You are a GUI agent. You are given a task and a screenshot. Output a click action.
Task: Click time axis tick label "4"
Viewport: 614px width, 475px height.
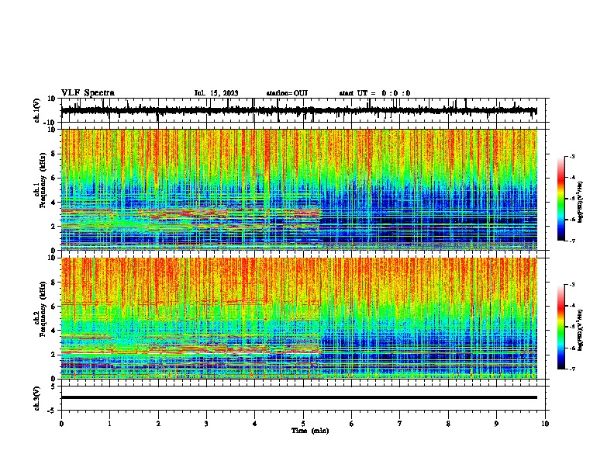coord(255,424)
